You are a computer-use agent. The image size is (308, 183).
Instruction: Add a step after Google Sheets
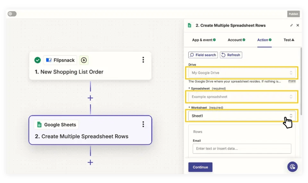[90, 162]
